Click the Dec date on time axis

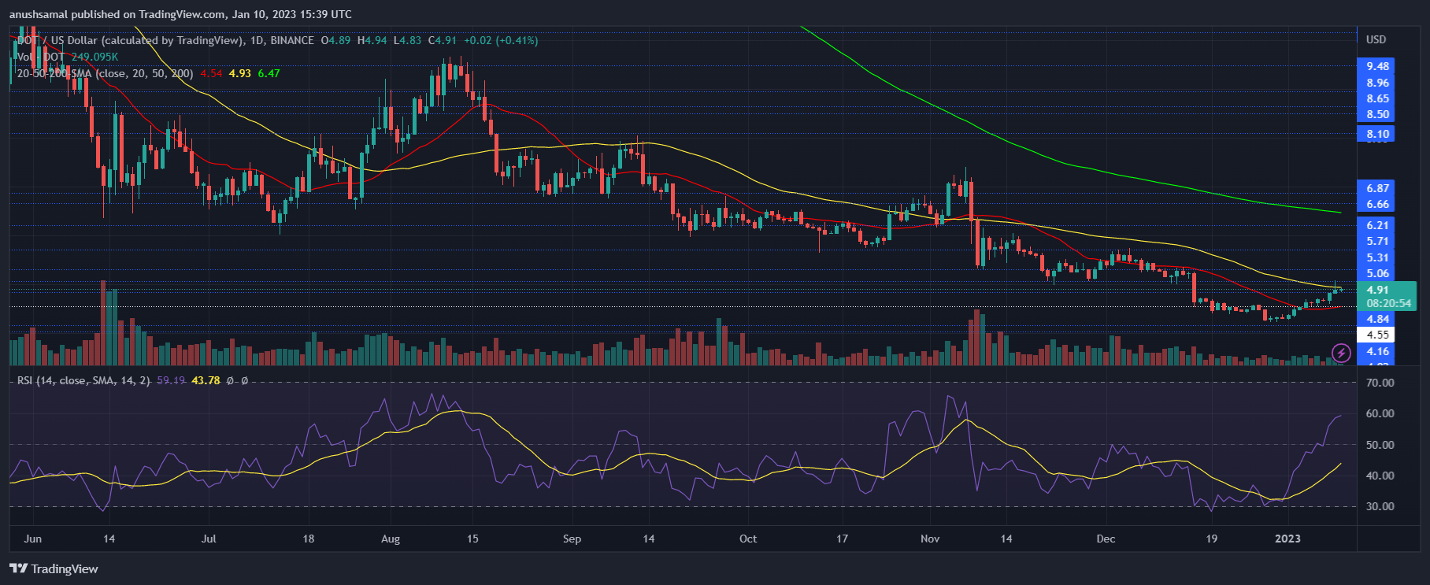pos(1106,539)
